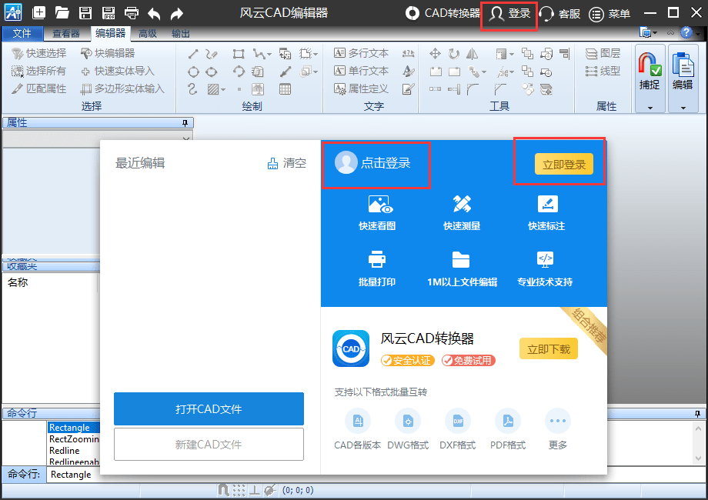Open 客服 customer service

560,14
